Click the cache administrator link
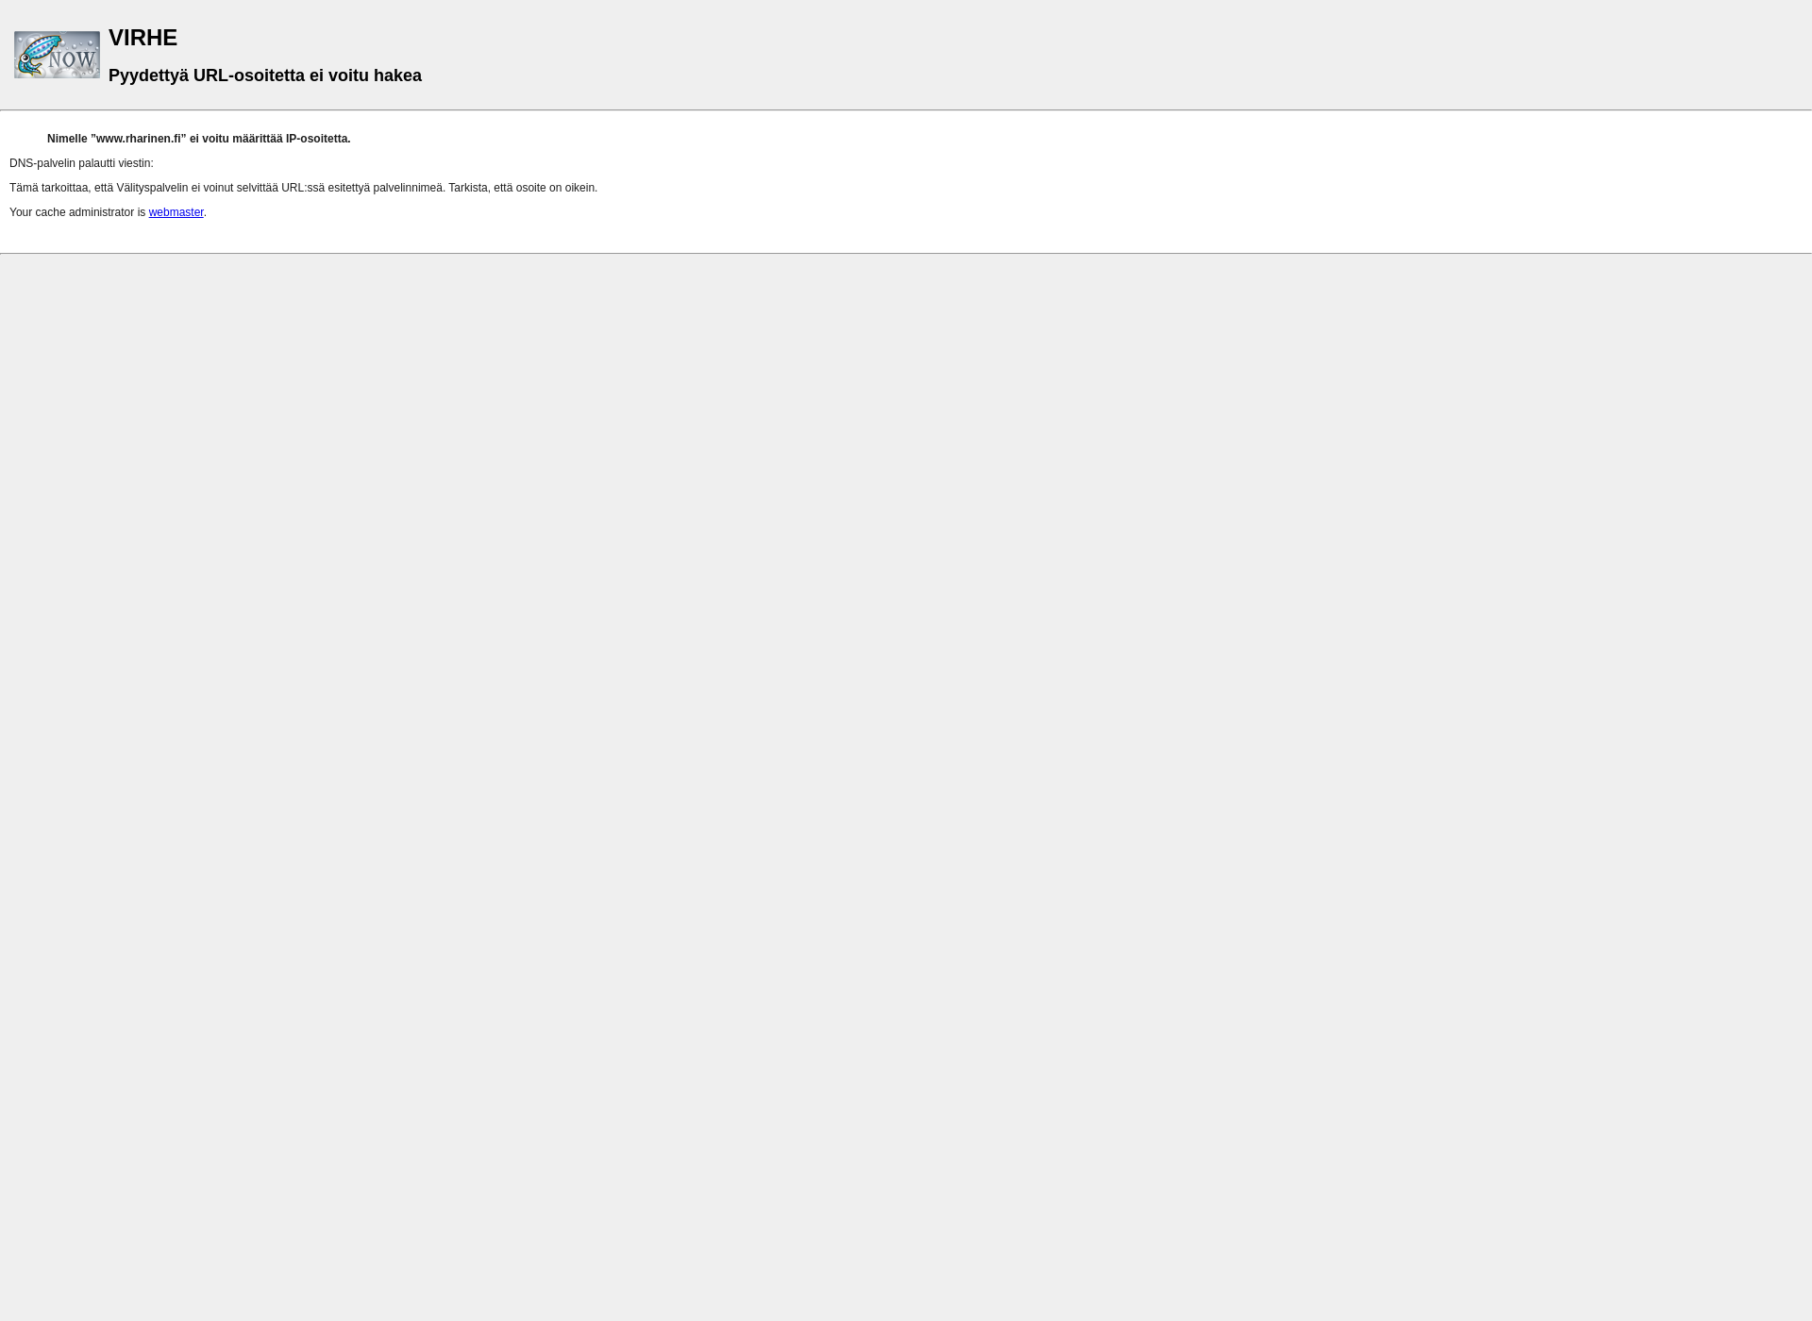 pyautogui.click(x=175, y=211)
